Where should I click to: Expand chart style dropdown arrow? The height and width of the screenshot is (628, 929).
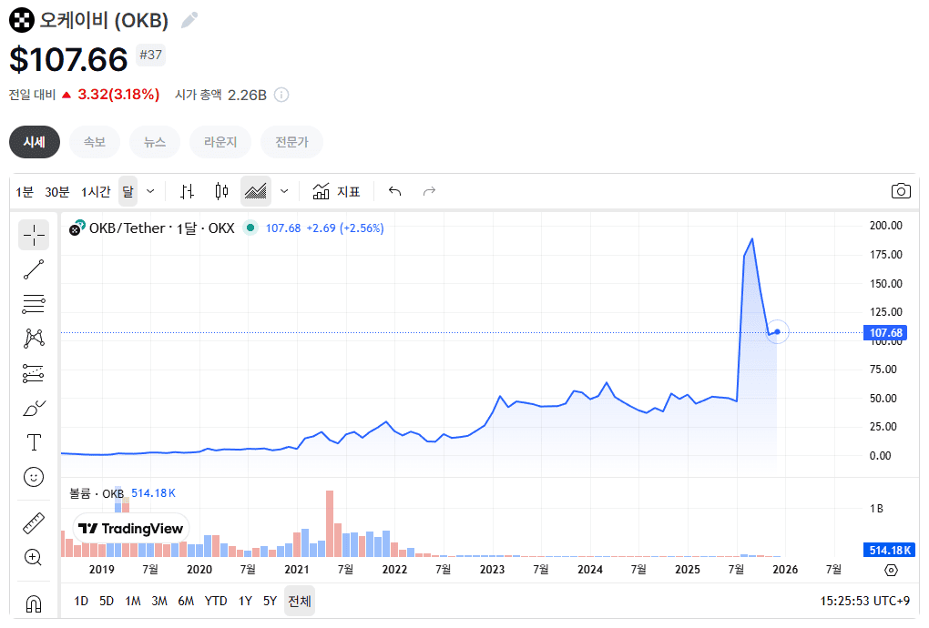click(x=284, y=191)
